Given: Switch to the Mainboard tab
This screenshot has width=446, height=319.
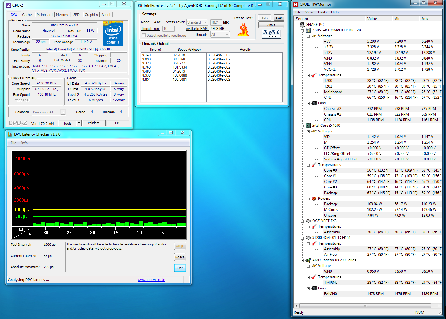Looking at the screenshot, I should click(45, 15).
